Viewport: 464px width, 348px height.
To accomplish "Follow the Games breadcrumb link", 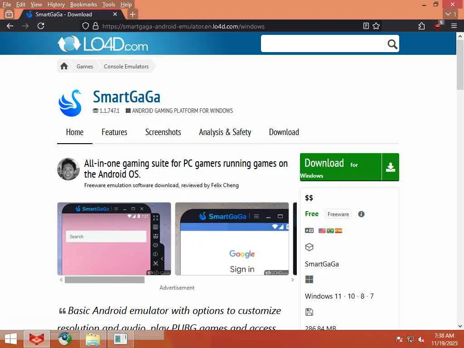I will click(x=85, y=66).
